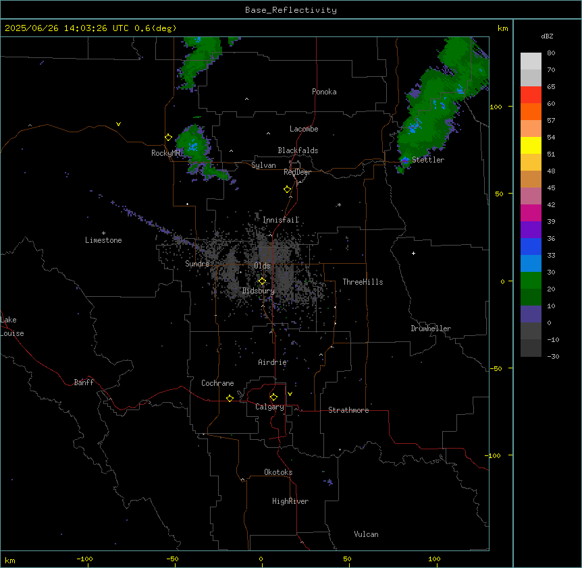582x568 pixels.
Task: Click the ThreeHills label
Action: [x=363, y=282]
